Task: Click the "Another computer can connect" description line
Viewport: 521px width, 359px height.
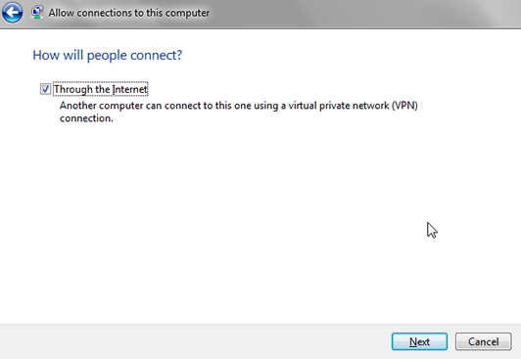Action: click(239, 106)
